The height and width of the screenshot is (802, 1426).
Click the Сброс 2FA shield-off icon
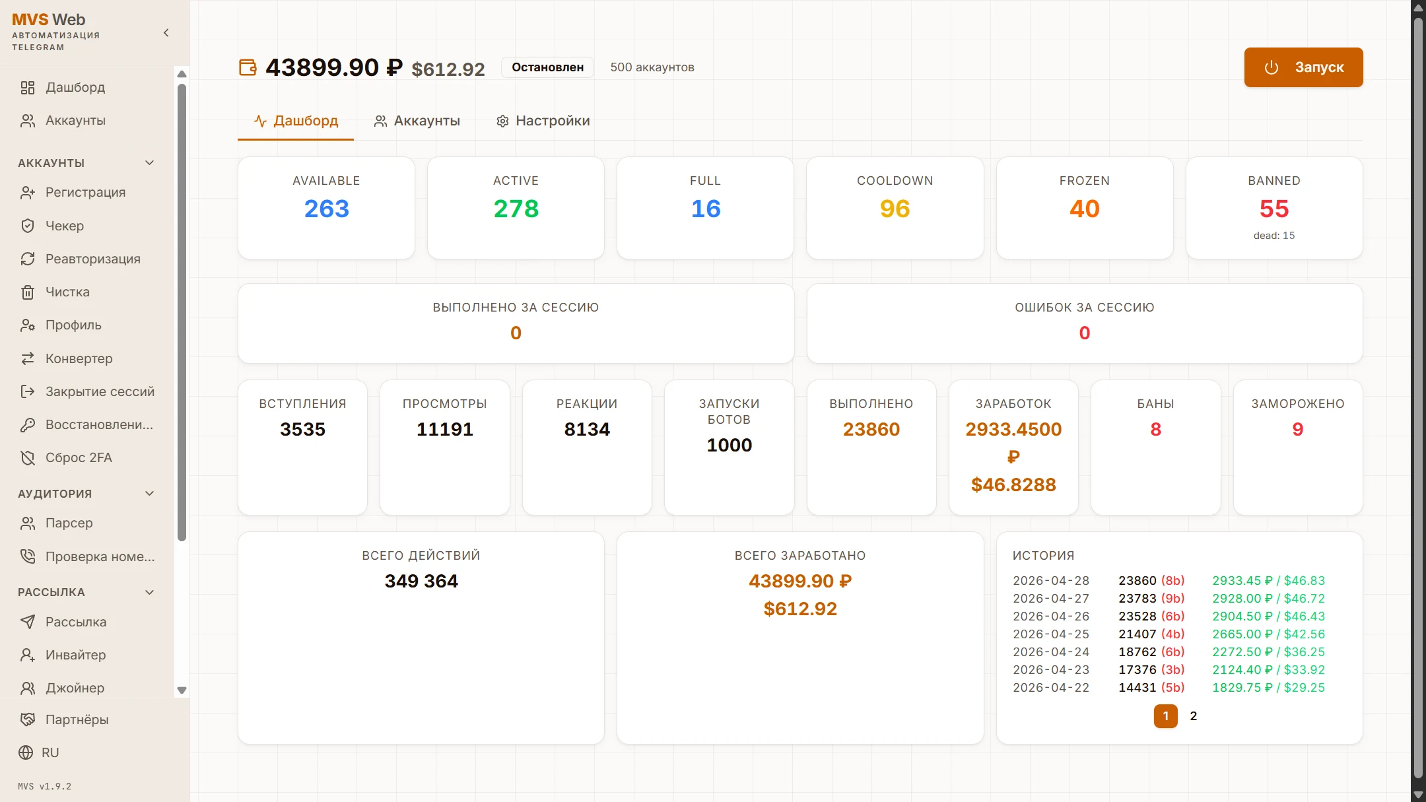tap(28, 457)
